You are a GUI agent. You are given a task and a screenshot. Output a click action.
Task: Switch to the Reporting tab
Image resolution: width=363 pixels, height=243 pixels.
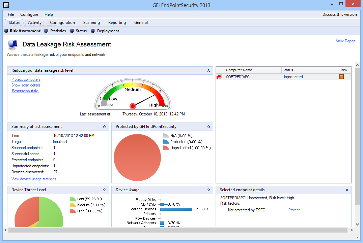117,23
